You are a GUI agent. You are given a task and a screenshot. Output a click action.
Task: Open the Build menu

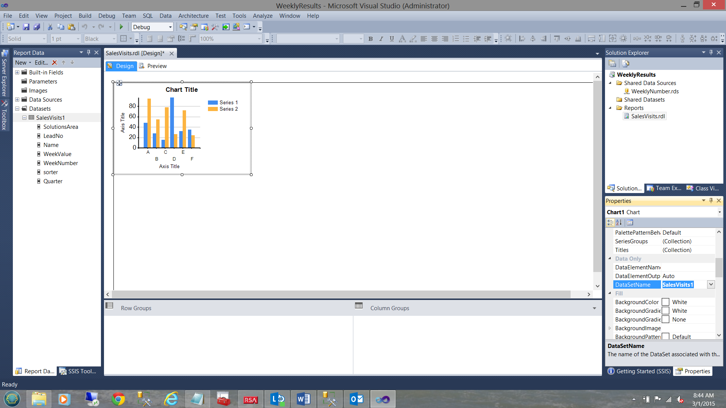coord(85,16)
